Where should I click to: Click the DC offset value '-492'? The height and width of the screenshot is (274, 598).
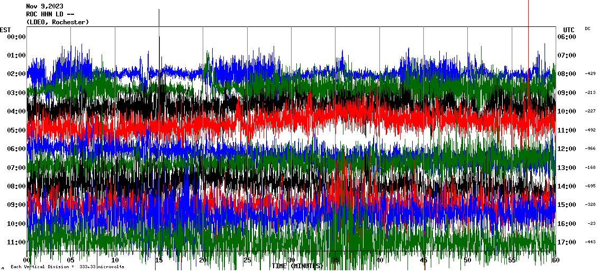(x=591, y=130)
